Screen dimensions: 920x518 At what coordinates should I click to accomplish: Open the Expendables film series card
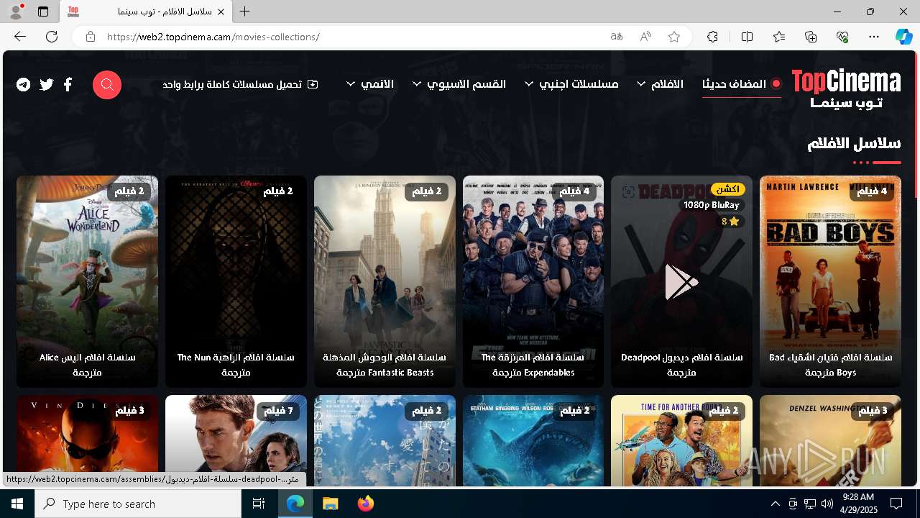point(533,281)
